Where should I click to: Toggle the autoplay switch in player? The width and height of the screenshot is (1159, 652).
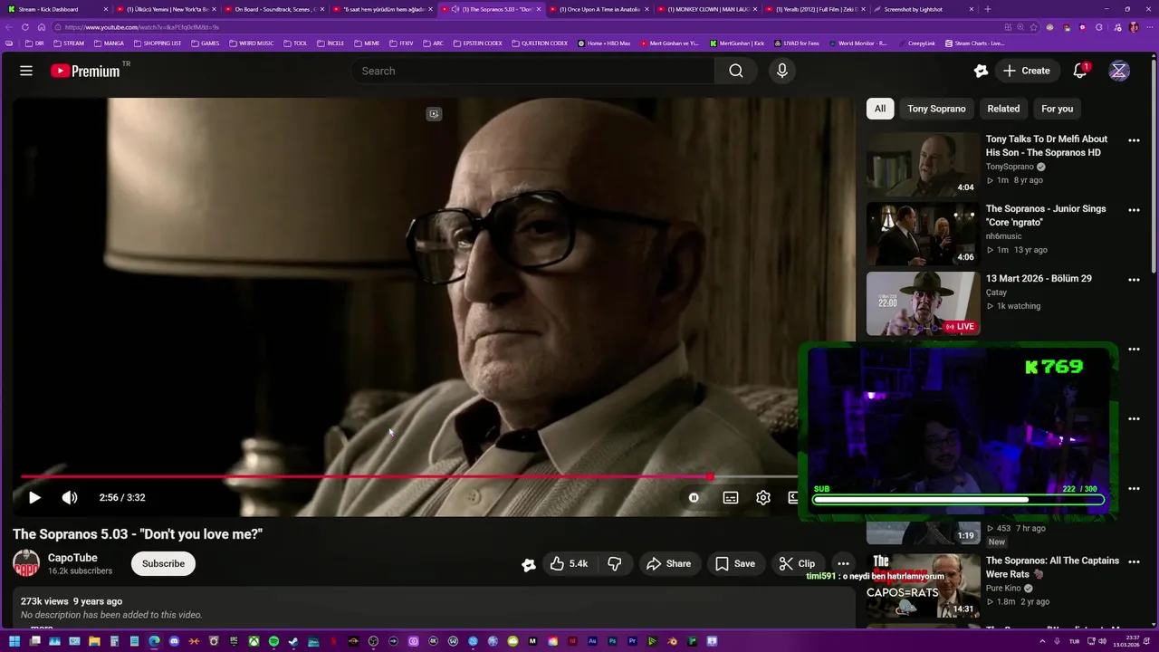[694, 497]
